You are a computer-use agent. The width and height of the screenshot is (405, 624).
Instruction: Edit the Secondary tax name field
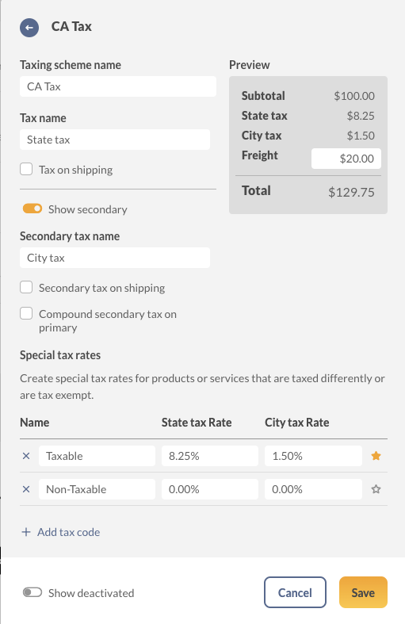[115, 258]
